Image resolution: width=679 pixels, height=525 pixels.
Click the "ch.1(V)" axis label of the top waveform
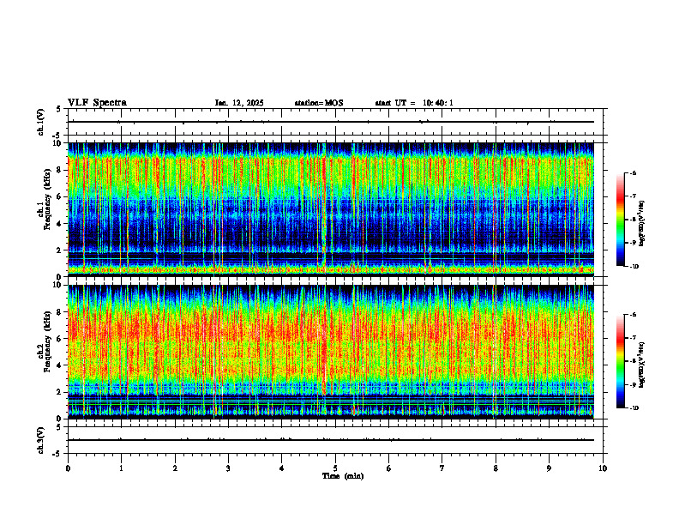pos(40,122)
